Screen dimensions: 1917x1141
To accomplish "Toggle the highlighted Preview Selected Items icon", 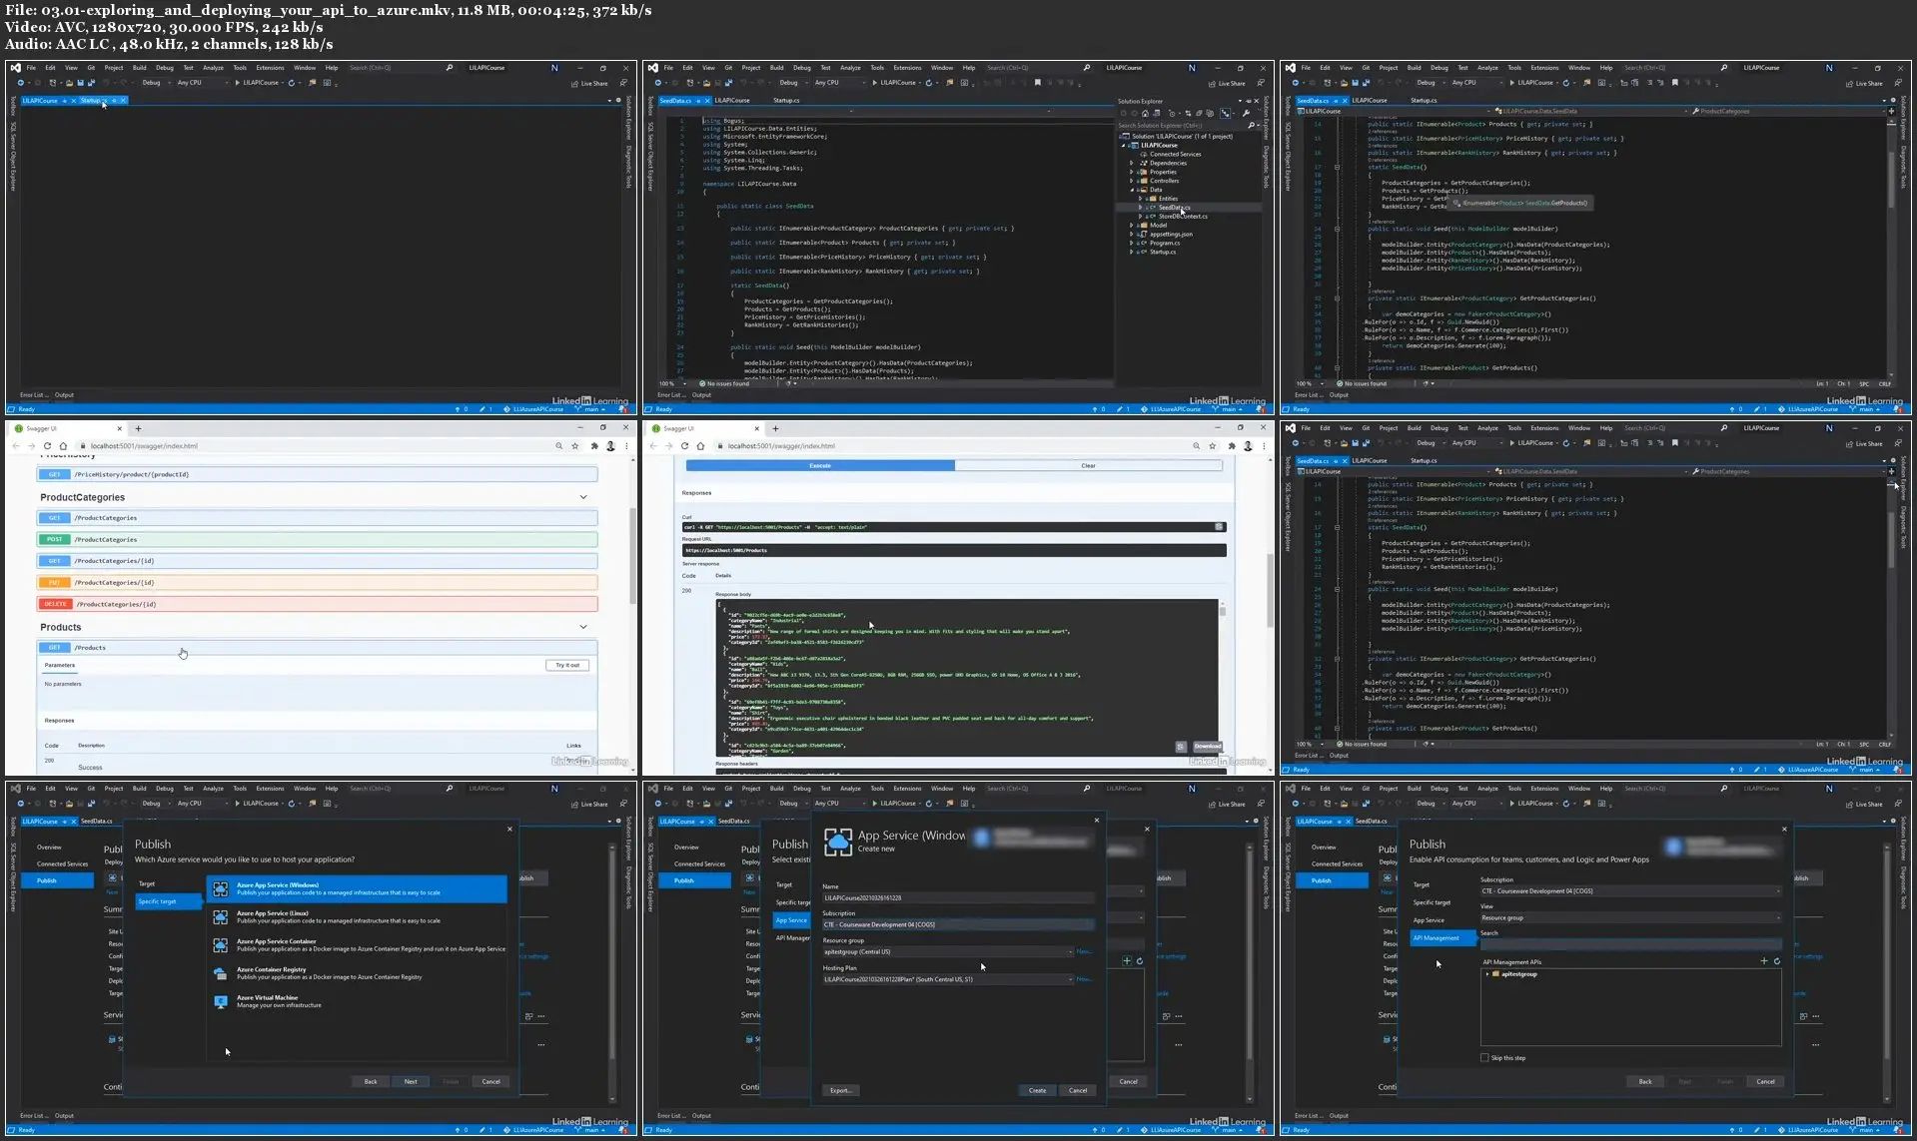I will [x=1226, y=113].
